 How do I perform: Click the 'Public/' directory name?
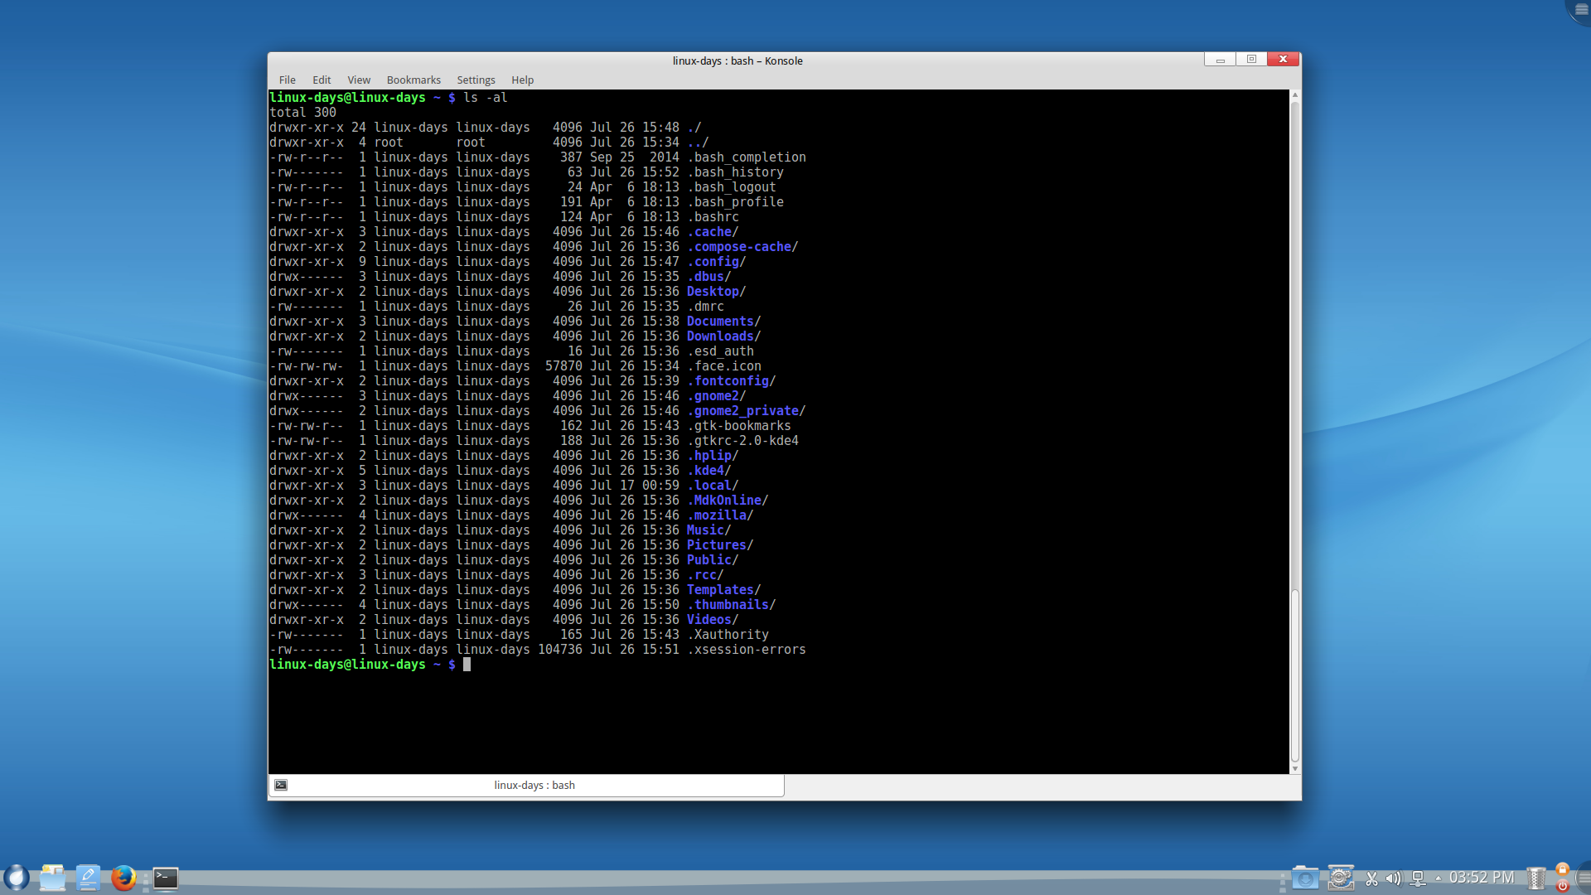click(713, 560)
